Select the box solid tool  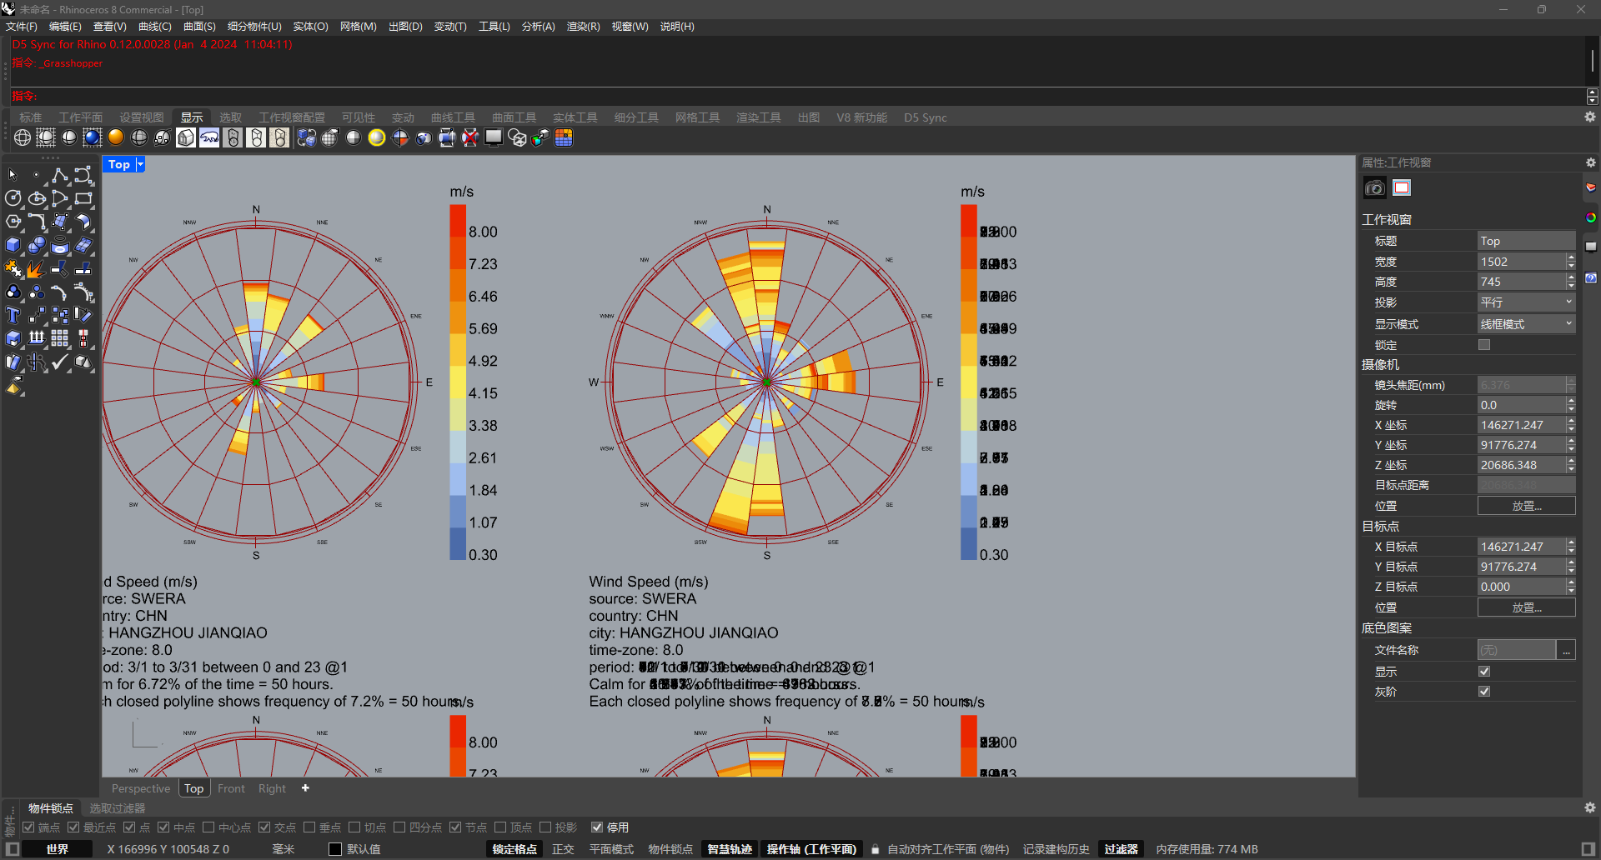pos(13,245)
